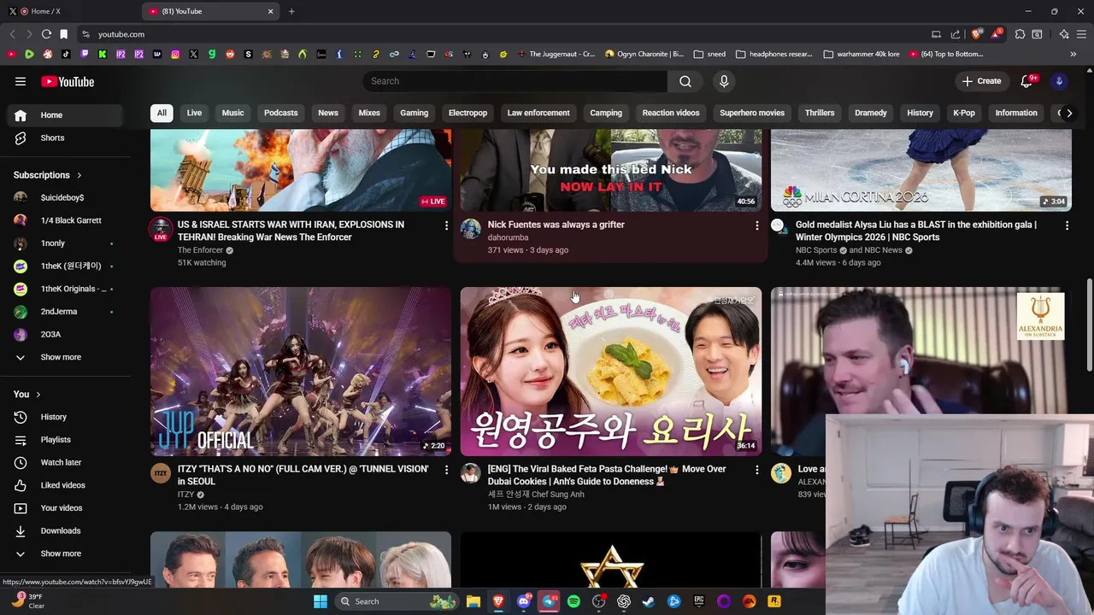Open the sneed bookmarks folder
Image resolution: width=1094 pixels, height=615 pixels.
(709, 54)
